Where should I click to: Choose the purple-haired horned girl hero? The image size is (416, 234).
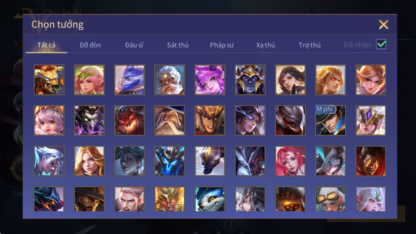click(210, 80)
